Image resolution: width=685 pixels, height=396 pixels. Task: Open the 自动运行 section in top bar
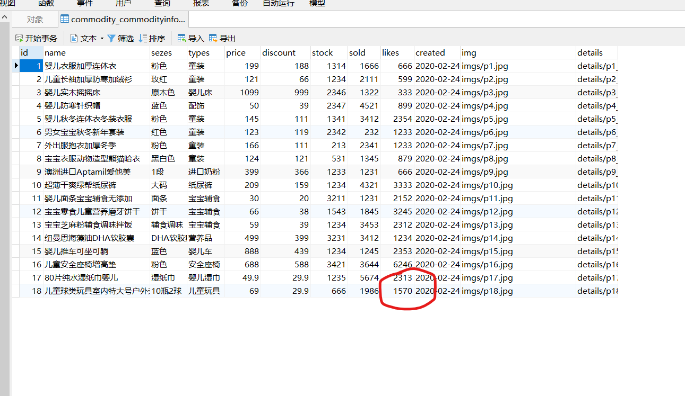coord(279,3)
